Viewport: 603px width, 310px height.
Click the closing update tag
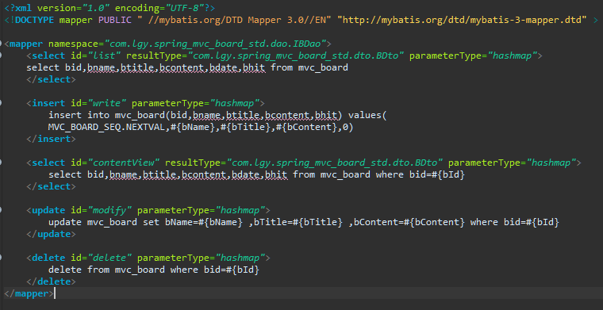(51, 235)
